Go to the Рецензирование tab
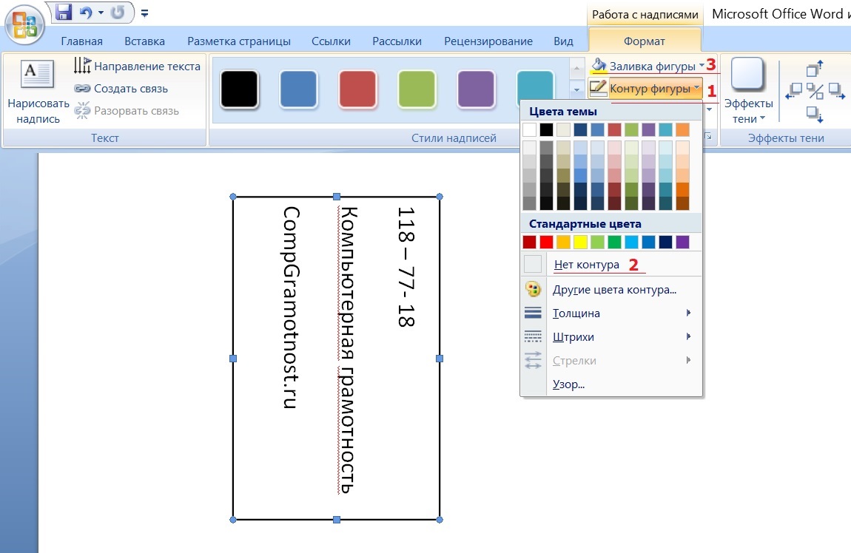Screen dimensions: 851x553 coord(488,41)
